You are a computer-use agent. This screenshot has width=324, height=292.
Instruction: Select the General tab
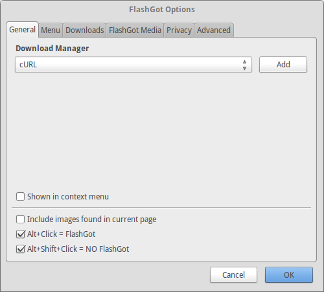coord(22,30)
